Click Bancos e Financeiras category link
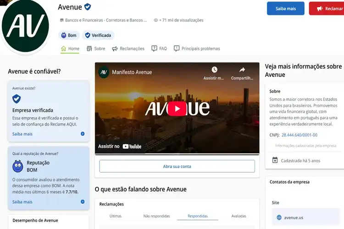This screenshot has height=229, width=344. pyautogui.click(x=106, y=20)
